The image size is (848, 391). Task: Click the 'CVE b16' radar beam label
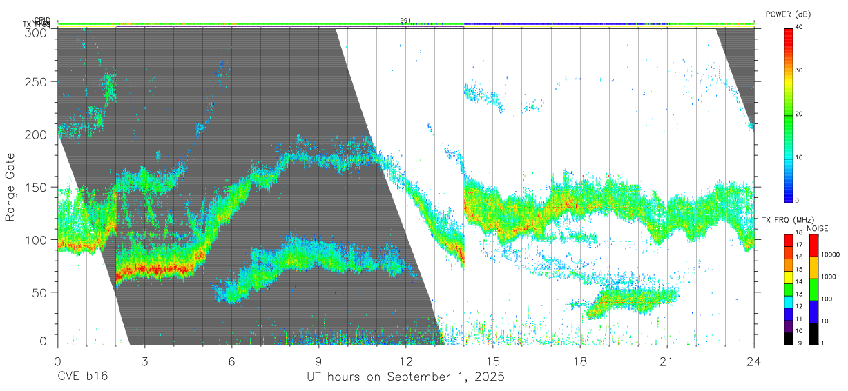point(82,377)
